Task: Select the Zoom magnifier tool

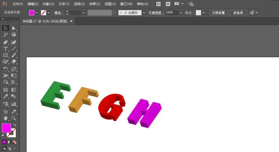Action: tap(14, 118)
